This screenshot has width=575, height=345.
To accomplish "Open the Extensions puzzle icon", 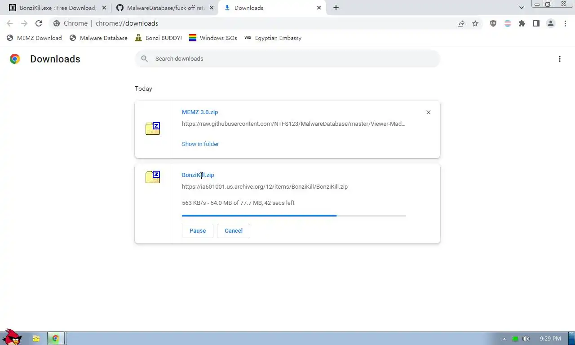I will pyautogui.click(x=522, y=23).
